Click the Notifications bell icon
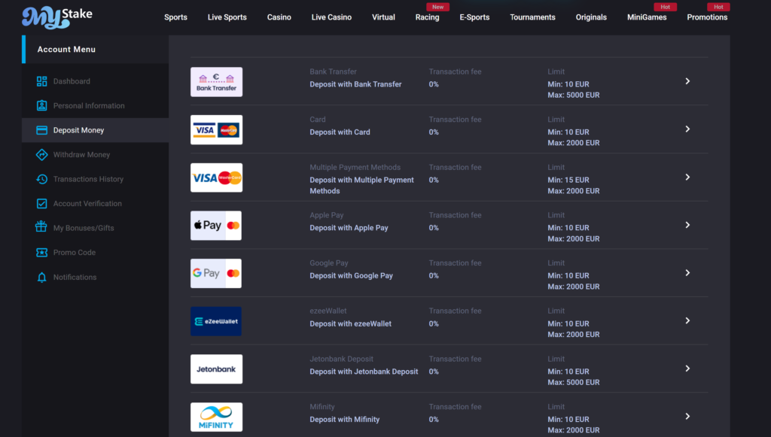 click(42, 278)
